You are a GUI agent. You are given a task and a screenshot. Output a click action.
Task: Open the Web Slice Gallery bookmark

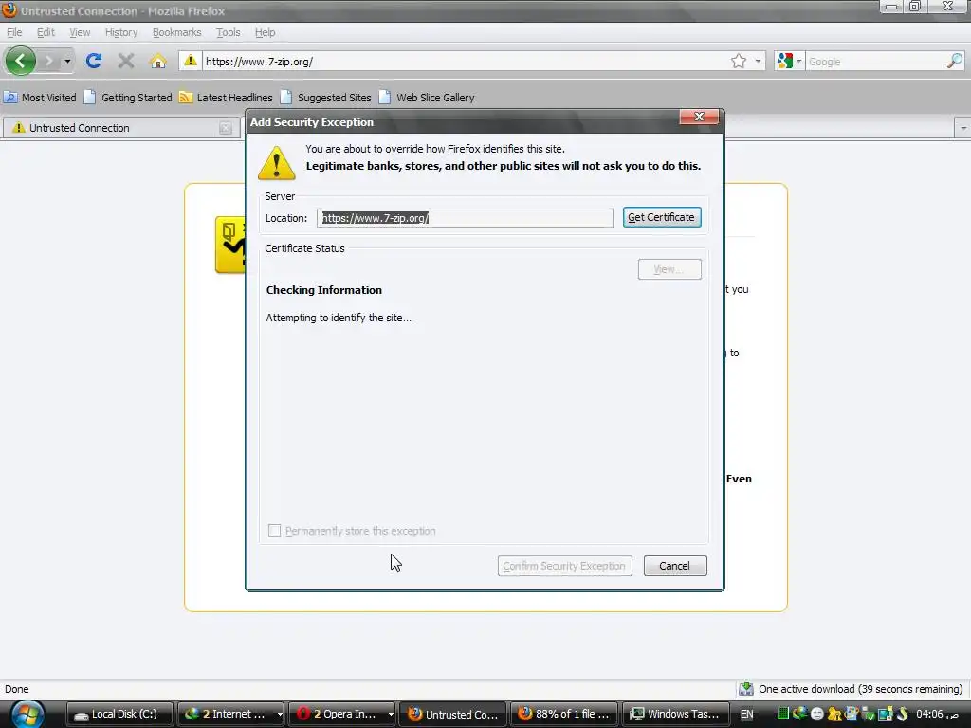pos(427,98)
